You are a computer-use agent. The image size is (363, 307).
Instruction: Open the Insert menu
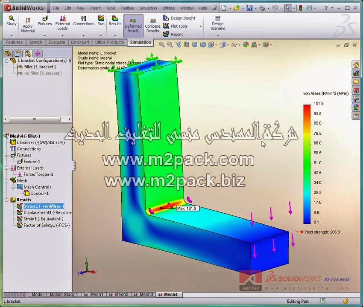point(95,8)
